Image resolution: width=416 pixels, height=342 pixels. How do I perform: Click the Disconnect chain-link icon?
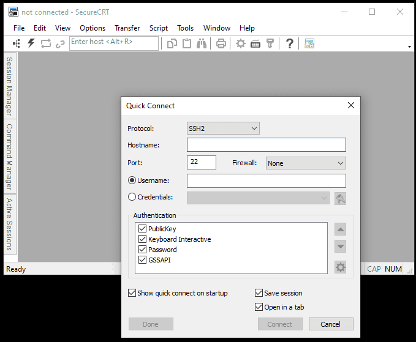[60, 44]
